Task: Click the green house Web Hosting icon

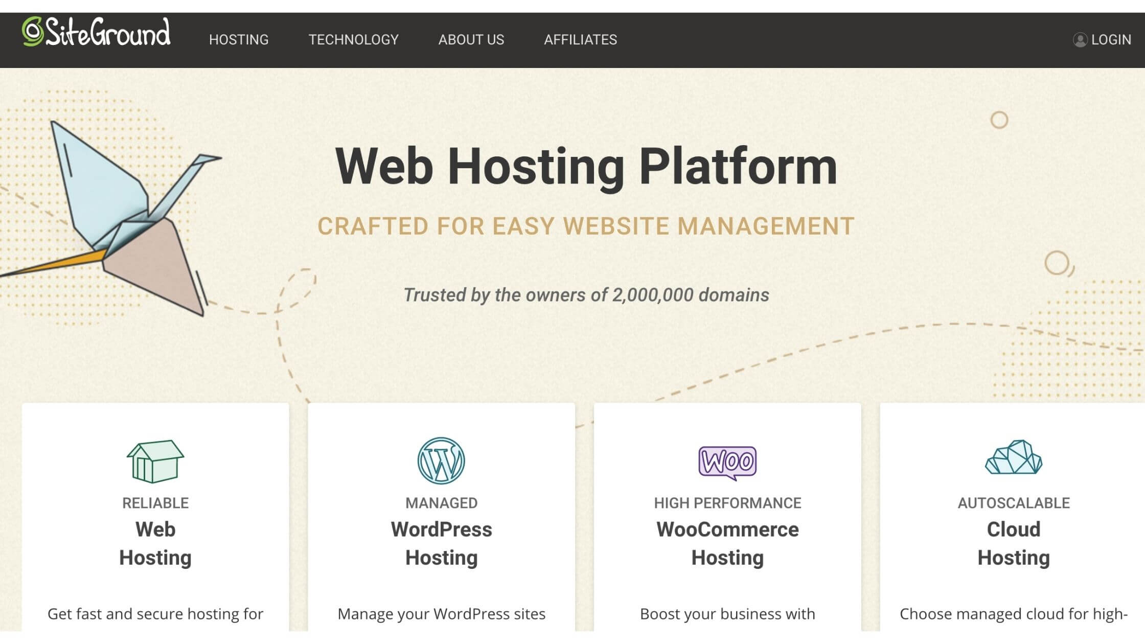Action: 155,461
